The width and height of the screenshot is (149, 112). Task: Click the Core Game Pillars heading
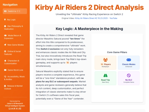[x=117, y=52]
